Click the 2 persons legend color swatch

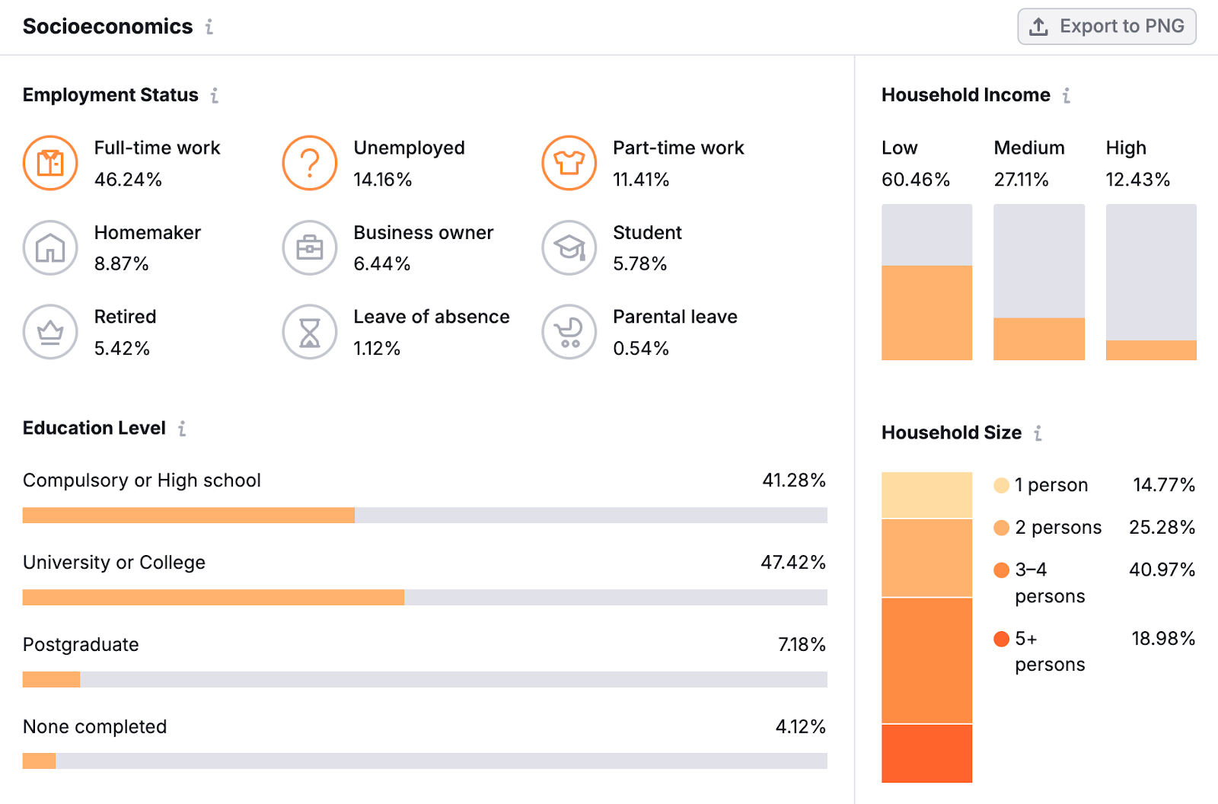pyautogui.click(x=1000, y=527)
